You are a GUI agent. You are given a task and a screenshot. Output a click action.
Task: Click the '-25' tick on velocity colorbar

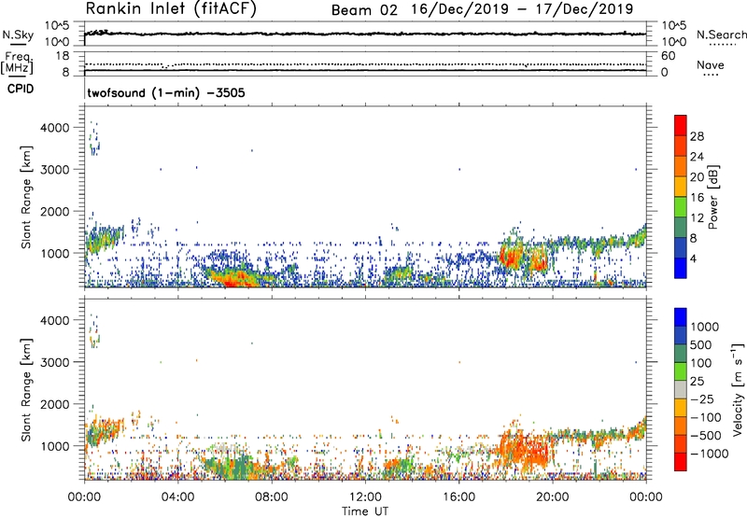click(701, 399)
